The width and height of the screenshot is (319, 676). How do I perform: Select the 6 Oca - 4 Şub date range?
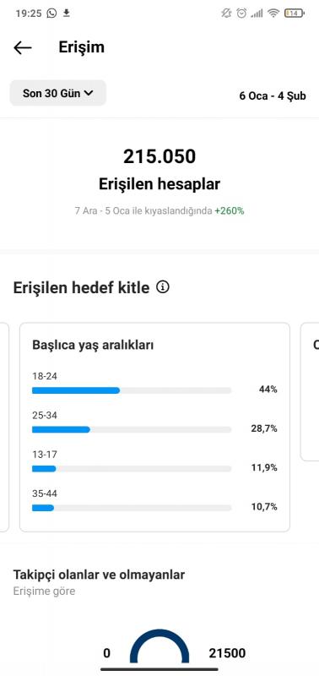[x=273, y=95]
